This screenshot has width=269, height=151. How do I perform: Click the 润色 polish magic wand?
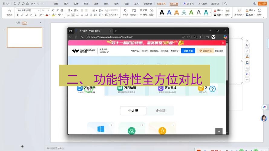point(152,12)
